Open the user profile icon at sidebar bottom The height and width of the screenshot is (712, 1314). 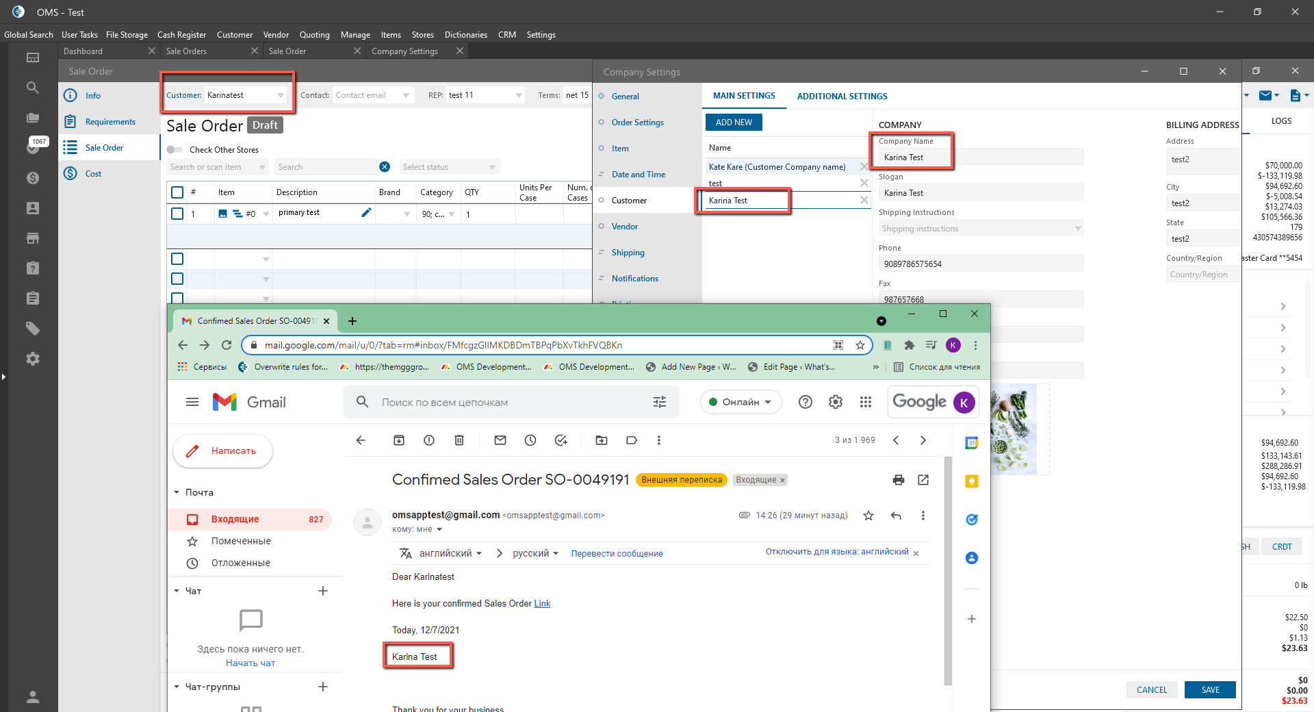(x=32, y=697)
